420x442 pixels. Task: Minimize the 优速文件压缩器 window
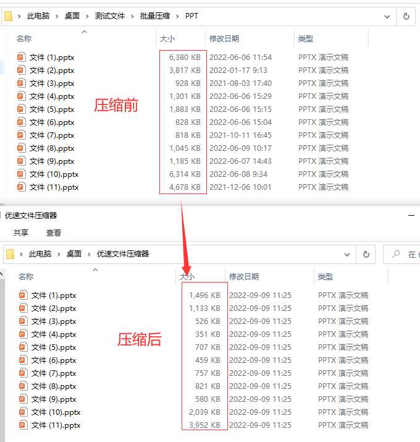[x=411, y=215]
